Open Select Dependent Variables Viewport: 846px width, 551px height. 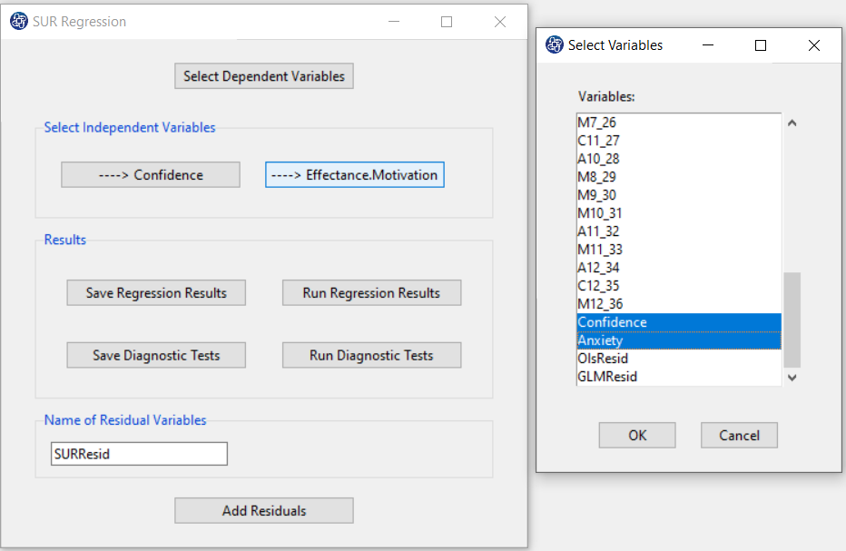[x=264, y=76]
